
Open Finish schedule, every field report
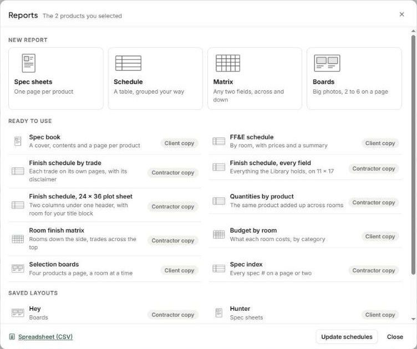tap(306, 167)
